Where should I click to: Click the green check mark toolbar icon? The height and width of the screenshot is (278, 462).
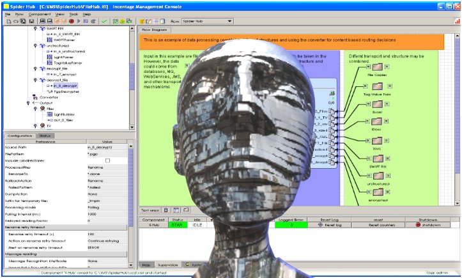coord(104,21)
